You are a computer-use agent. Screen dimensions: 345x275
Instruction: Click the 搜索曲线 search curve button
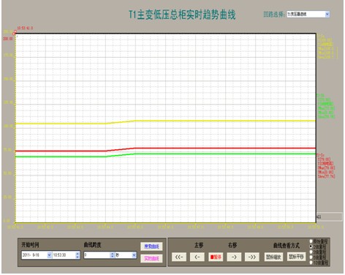pos(151,246)
